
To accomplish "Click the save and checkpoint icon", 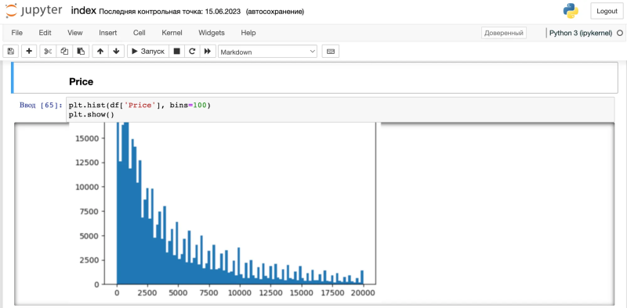I will tap(11, 52).
